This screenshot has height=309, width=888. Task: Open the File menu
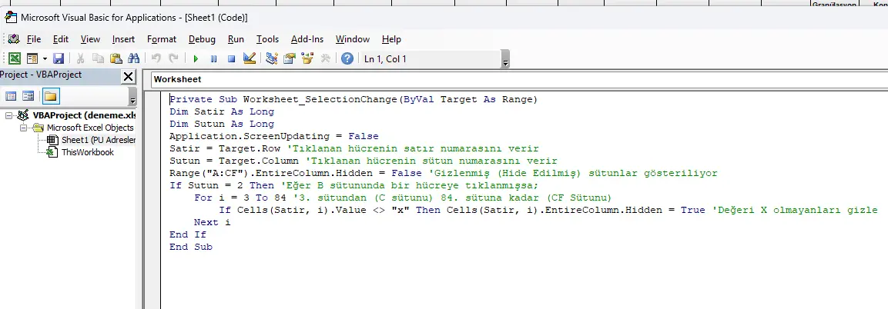click(x=34, y=39)
